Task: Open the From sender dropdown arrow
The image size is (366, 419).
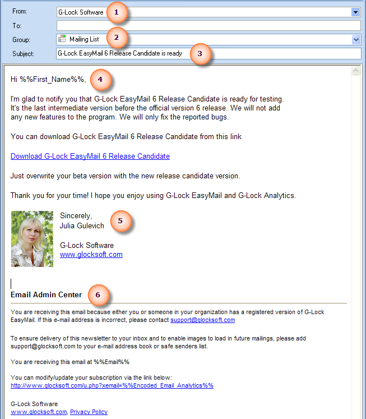Action: [x=355, y=12]
